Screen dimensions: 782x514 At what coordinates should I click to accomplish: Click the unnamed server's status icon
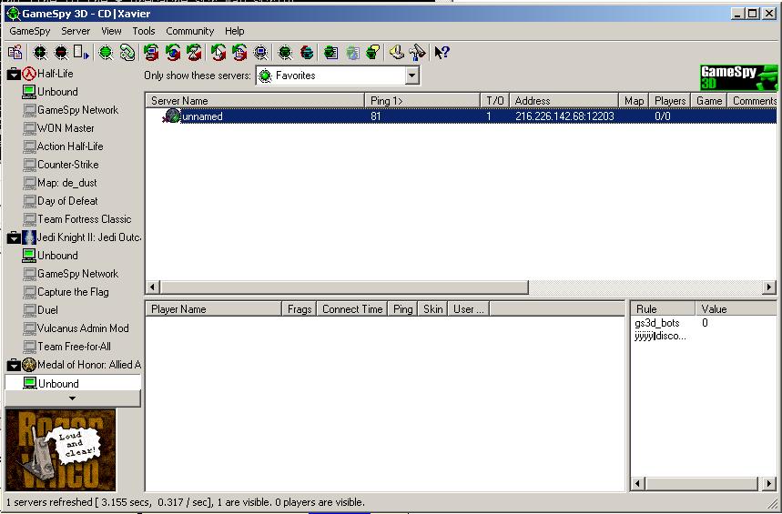pos(171,116)
